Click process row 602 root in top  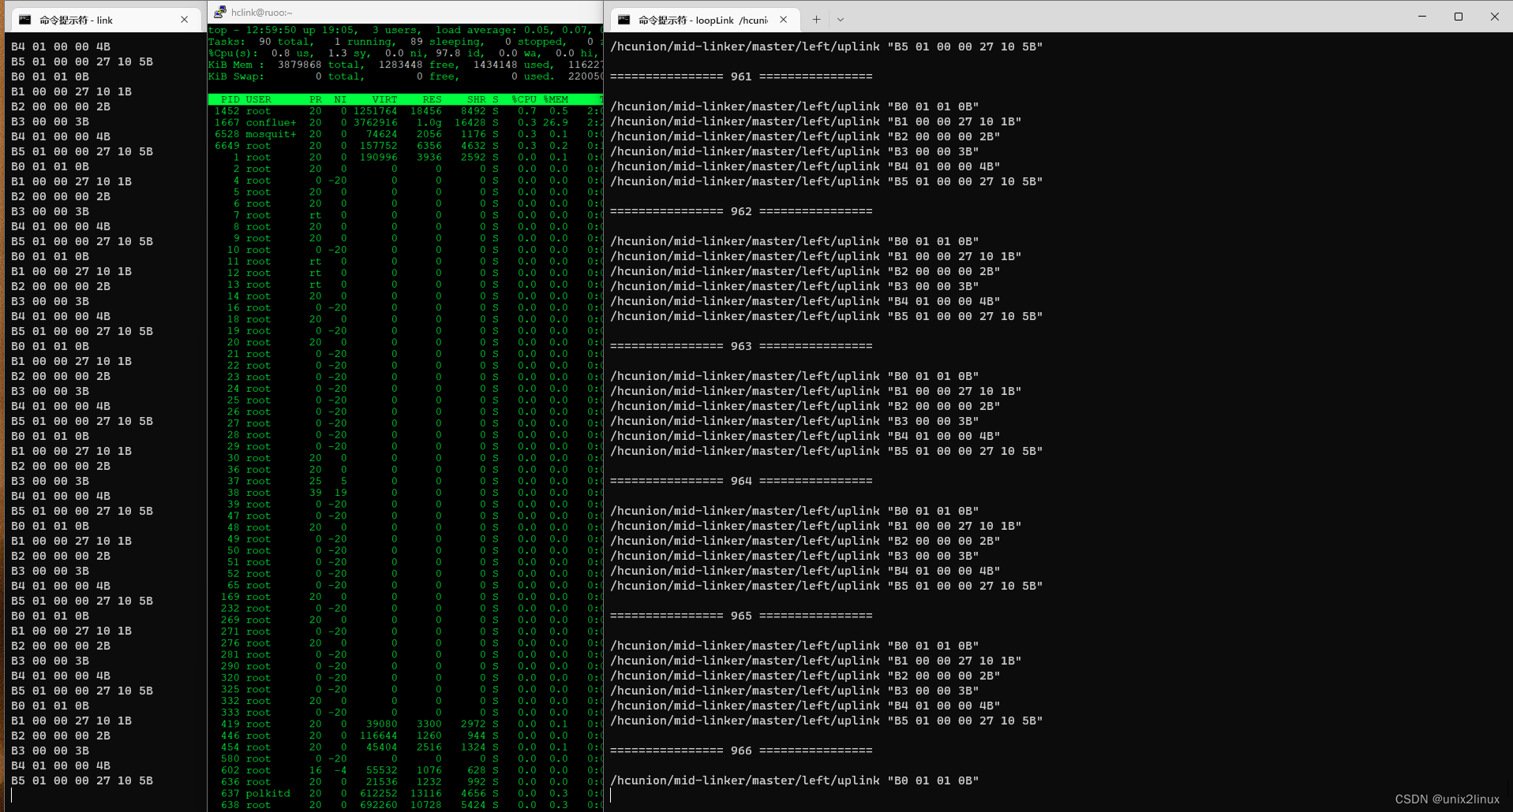pyautogui.click(x=405, y=770)
